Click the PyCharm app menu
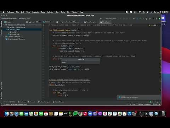 [x=10, y=12]
